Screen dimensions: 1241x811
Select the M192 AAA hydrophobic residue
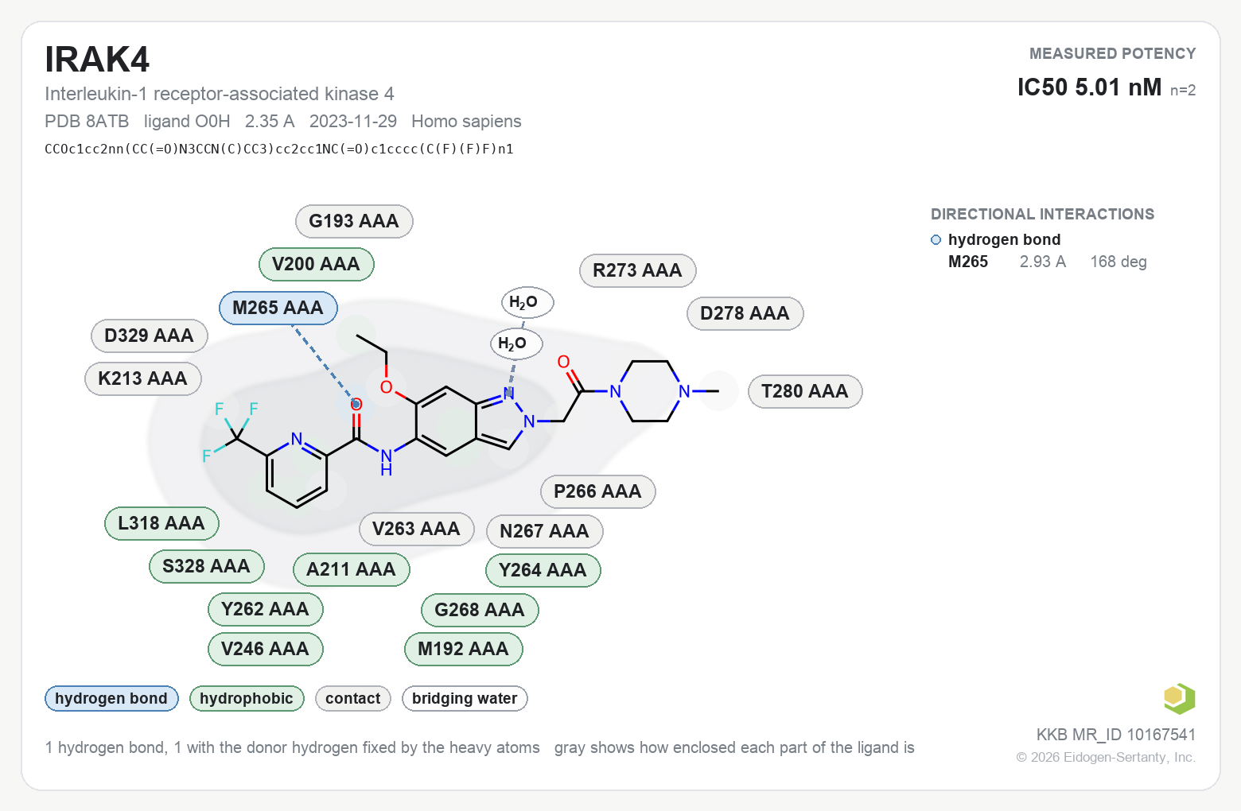pos(464,649)
